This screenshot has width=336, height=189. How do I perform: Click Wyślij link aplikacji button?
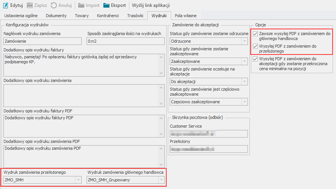pyautogui.click(x=151, y=5)
